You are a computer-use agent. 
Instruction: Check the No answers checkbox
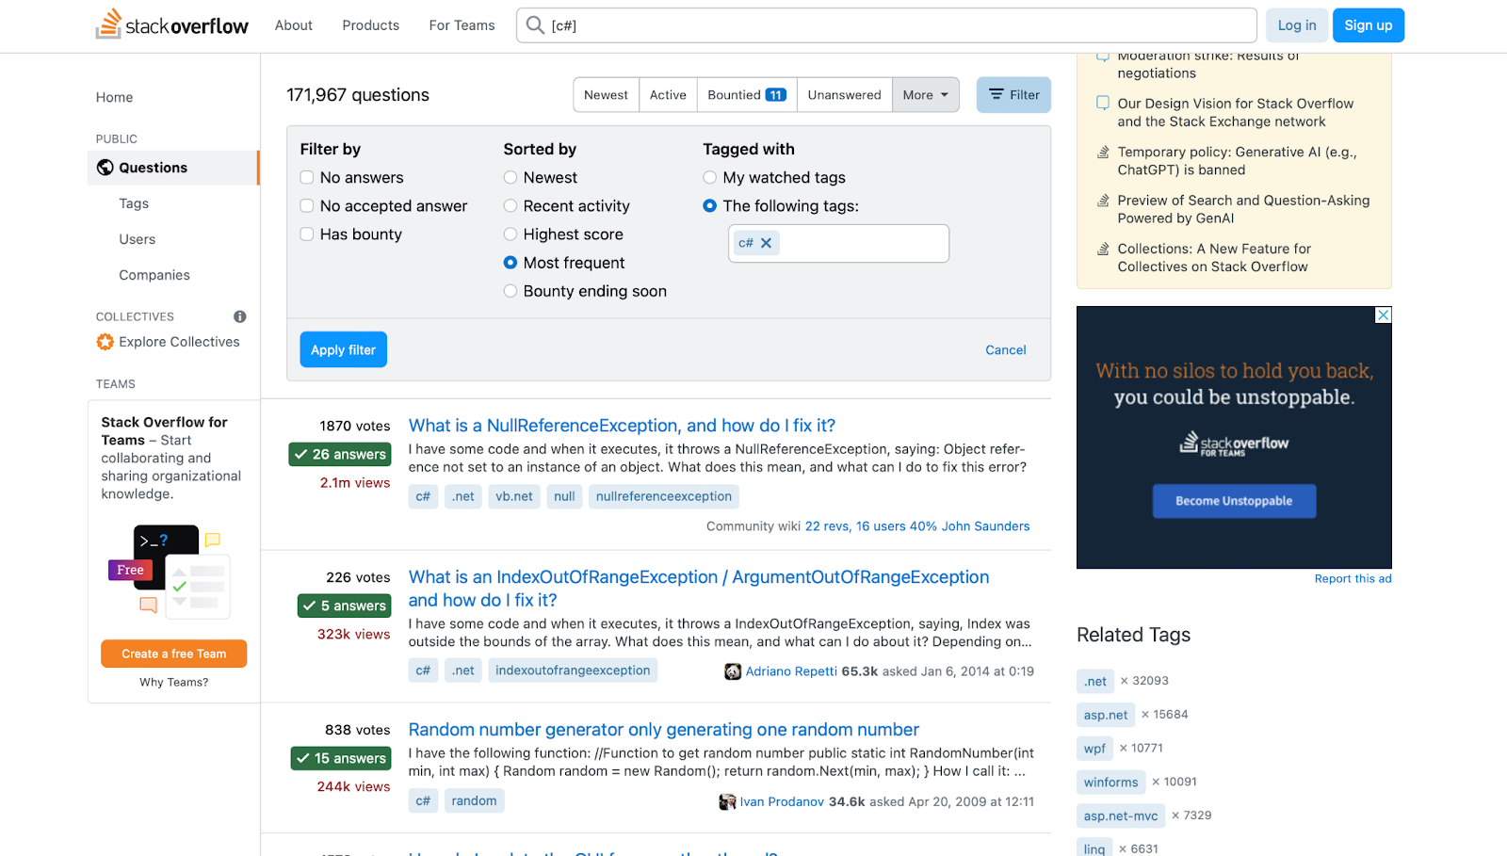tap(307, 177)
